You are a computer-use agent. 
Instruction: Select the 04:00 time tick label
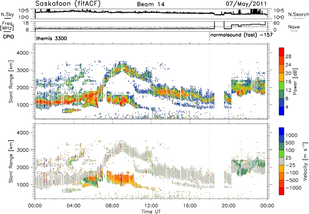(x=73, y=206)
